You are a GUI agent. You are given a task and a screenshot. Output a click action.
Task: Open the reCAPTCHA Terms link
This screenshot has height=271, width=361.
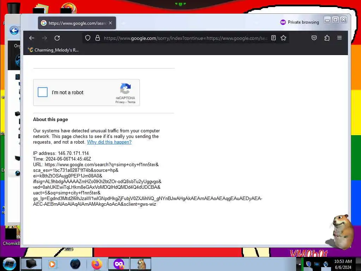[x=131, y=102]
